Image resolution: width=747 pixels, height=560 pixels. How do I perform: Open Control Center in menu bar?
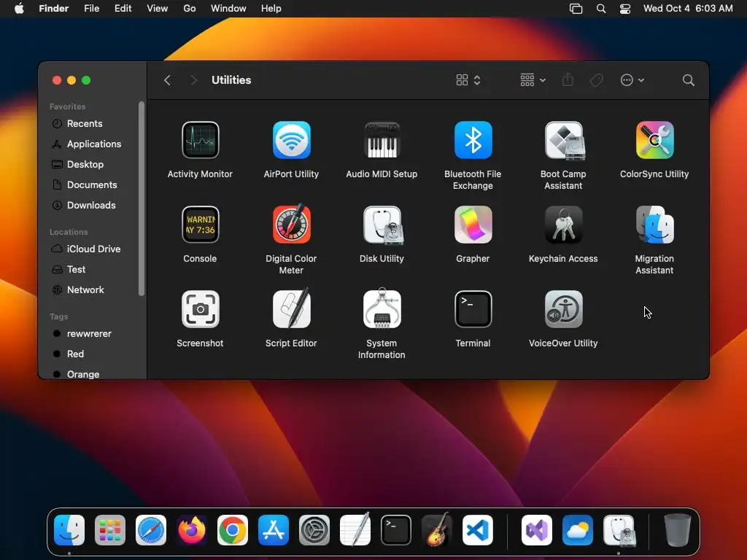point(625,9)
